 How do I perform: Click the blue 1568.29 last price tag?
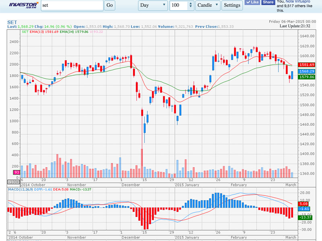306,71
